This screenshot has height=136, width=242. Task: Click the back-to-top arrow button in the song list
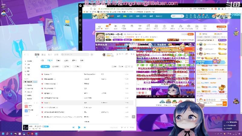click(133, 117)
